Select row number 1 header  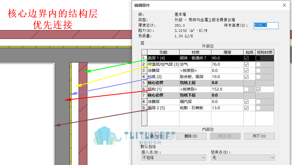coord(144,58)
